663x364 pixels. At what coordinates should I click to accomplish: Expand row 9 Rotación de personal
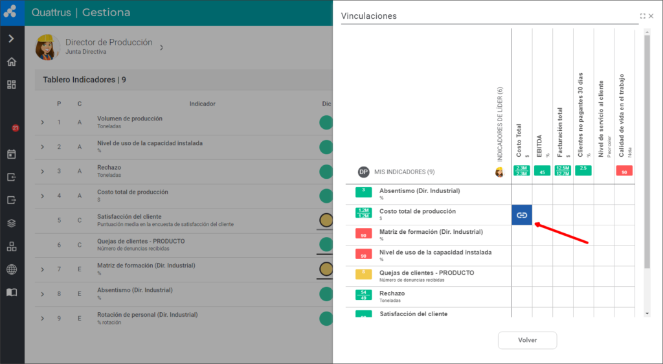pos(42,319)
